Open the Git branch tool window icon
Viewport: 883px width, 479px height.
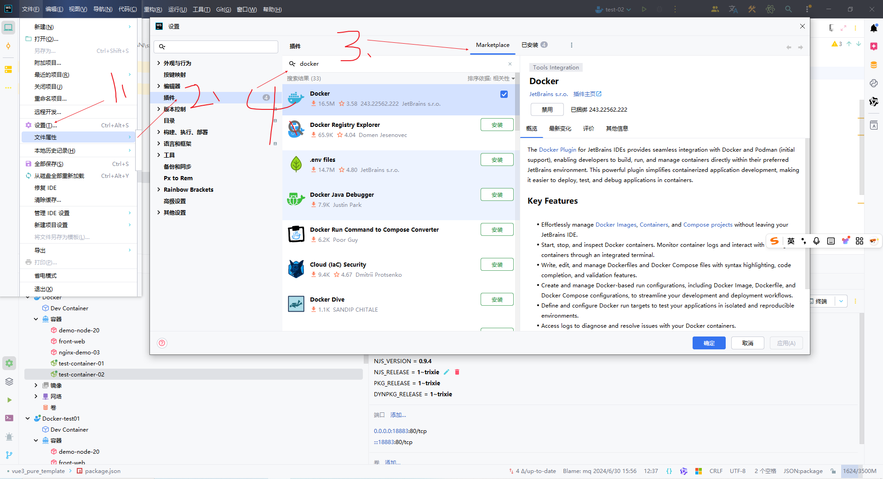click(9, 455)
